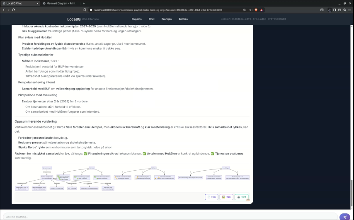Open the zoom magnifier in address bar
This screenshot has height=220, width=354.
tap(245, 10)
